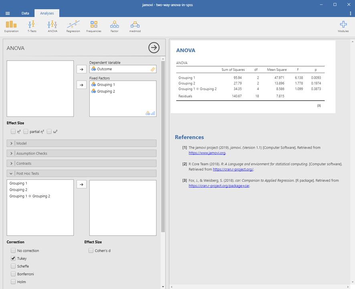
Task: Tick the Cohen's d effect size
Action: 91,251
